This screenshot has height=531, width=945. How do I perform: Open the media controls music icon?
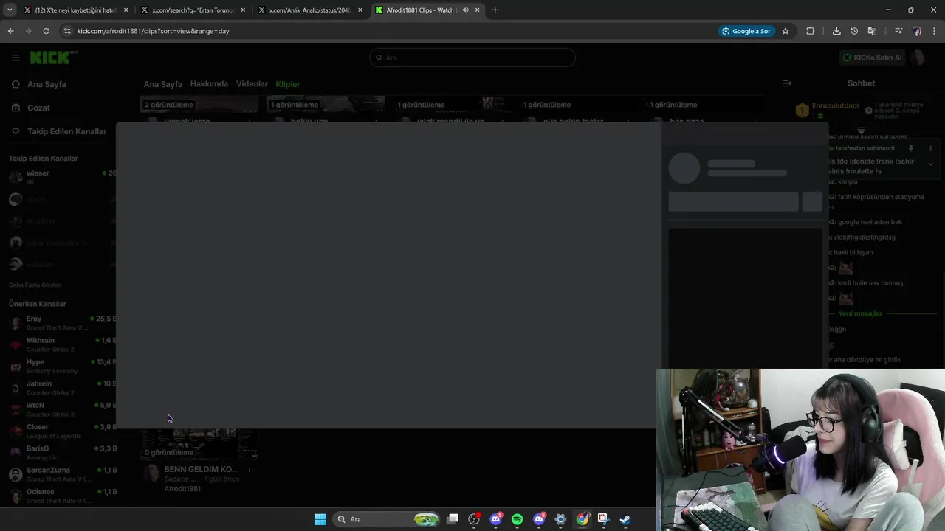pos(898,31)
